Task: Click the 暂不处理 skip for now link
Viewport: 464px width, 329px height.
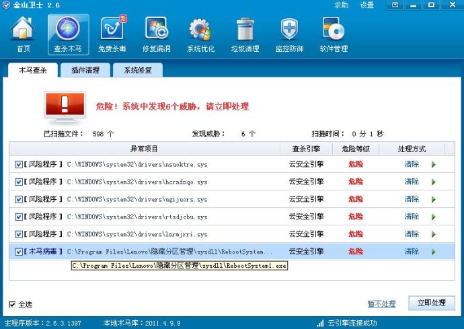Action: [x=381, y=303]
